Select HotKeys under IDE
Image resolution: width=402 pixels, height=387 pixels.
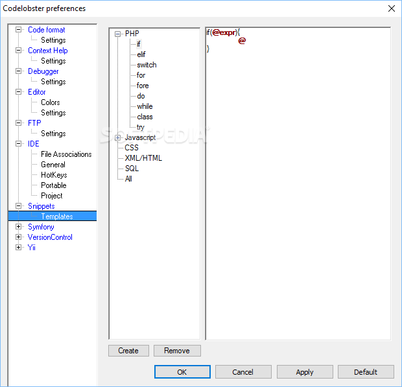(54, 175)
